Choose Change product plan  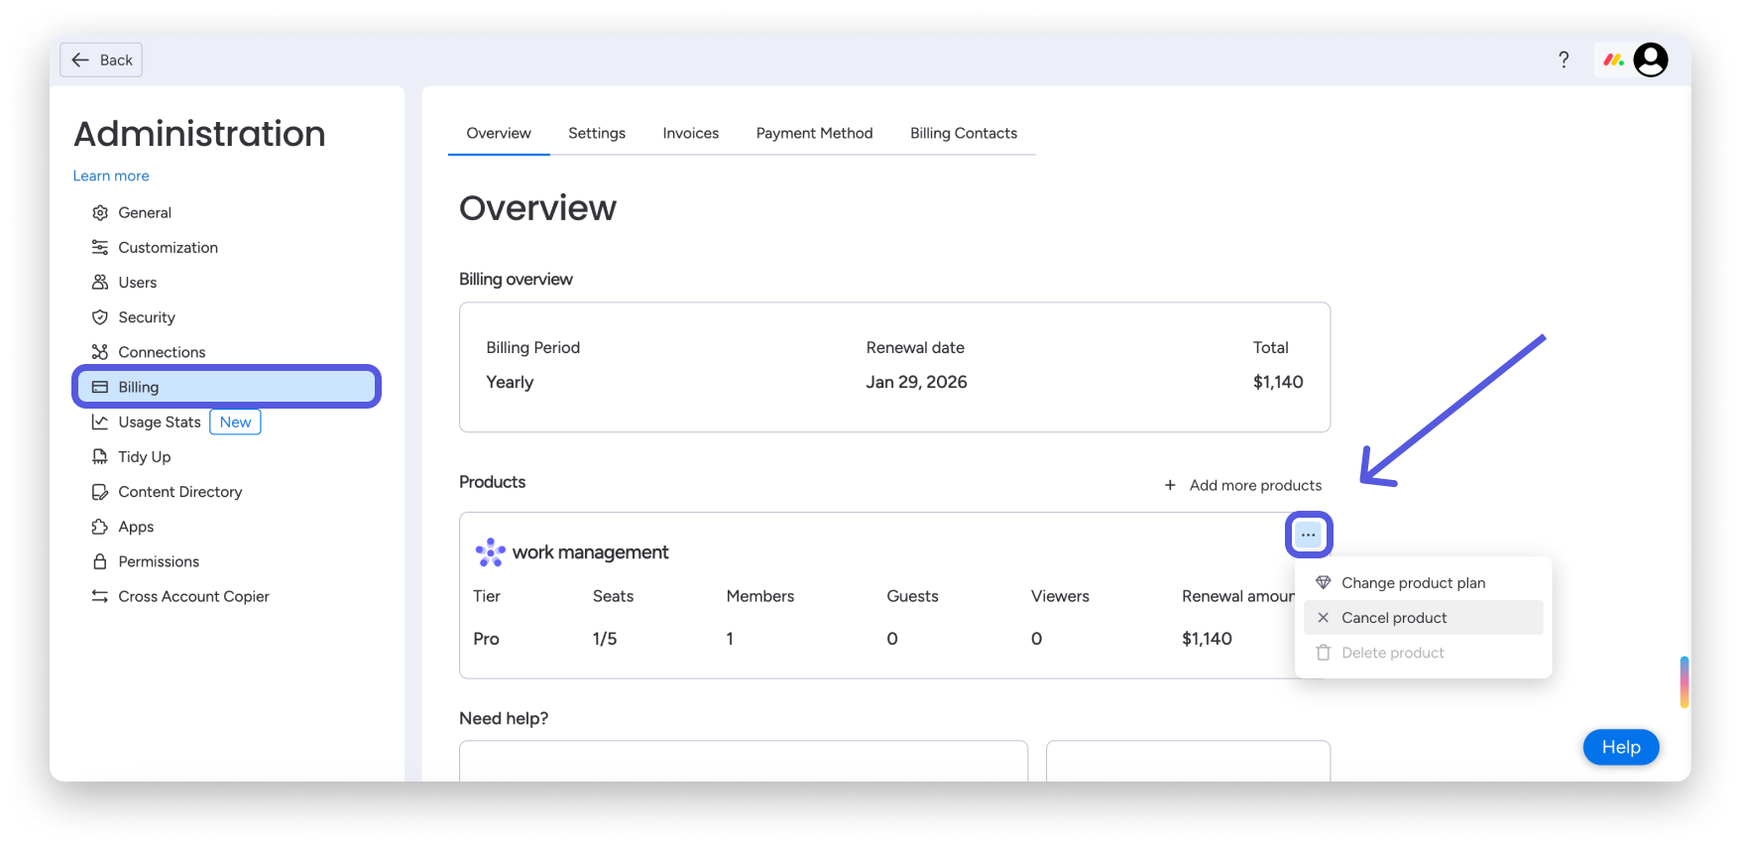pyautogui.click(x=1424, y=583)
